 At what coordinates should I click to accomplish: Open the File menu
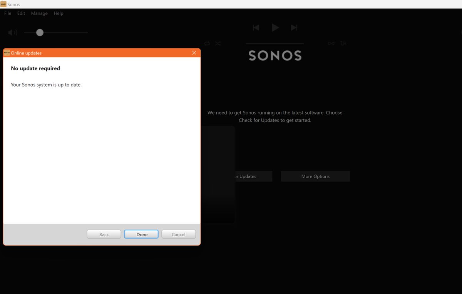[8, 13]
